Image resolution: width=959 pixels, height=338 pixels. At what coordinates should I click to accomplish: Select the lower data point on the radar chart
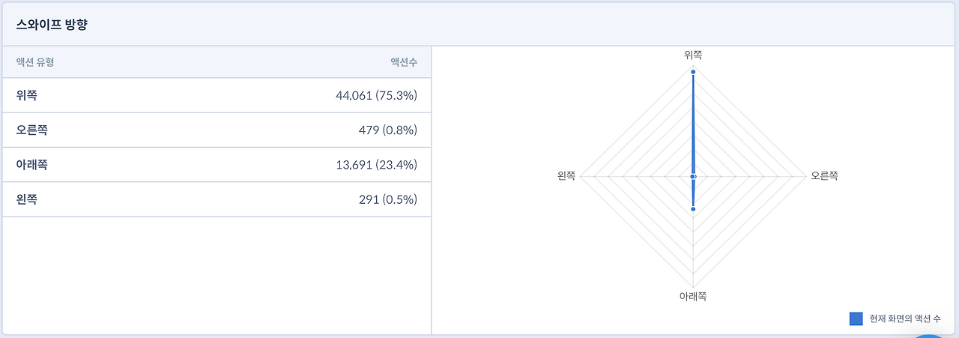693,209
